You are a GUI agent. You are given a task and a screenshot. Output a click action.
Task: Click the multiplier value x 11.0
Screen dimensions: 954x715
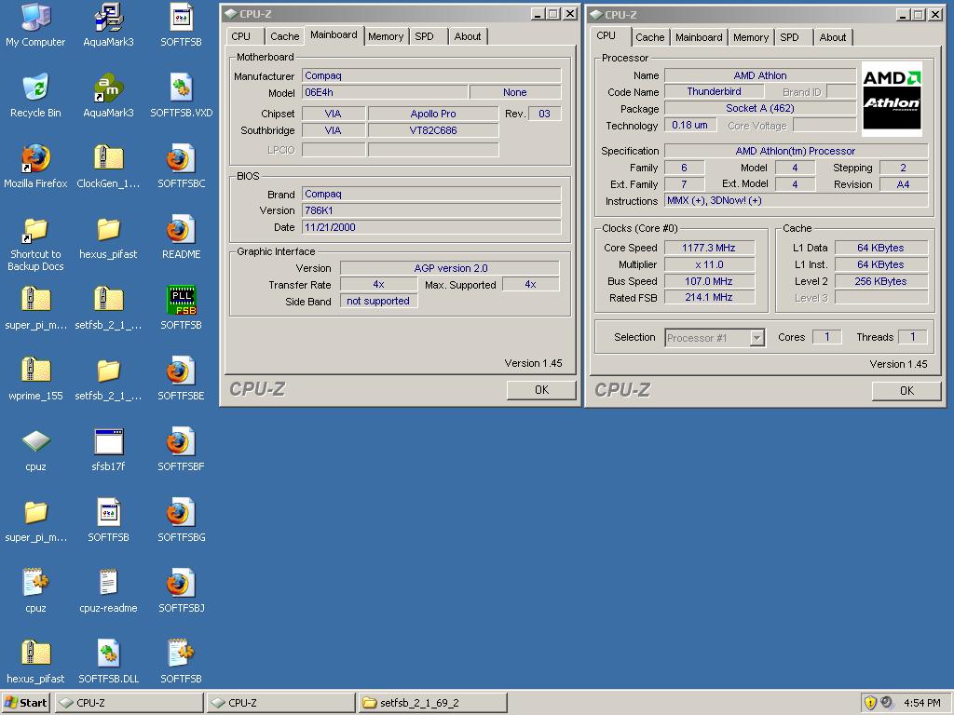[709, 264]
